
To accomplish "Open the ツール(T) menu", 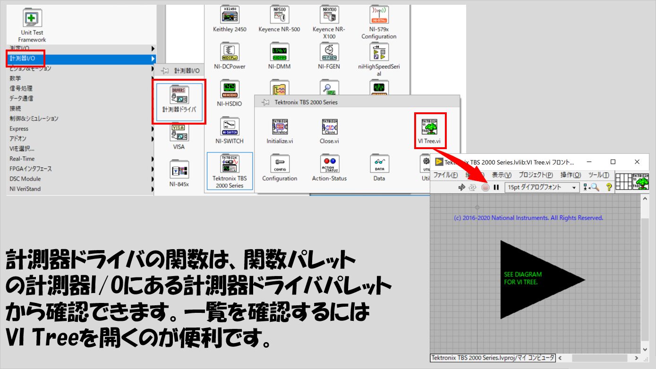I will (x=598, y=175).
